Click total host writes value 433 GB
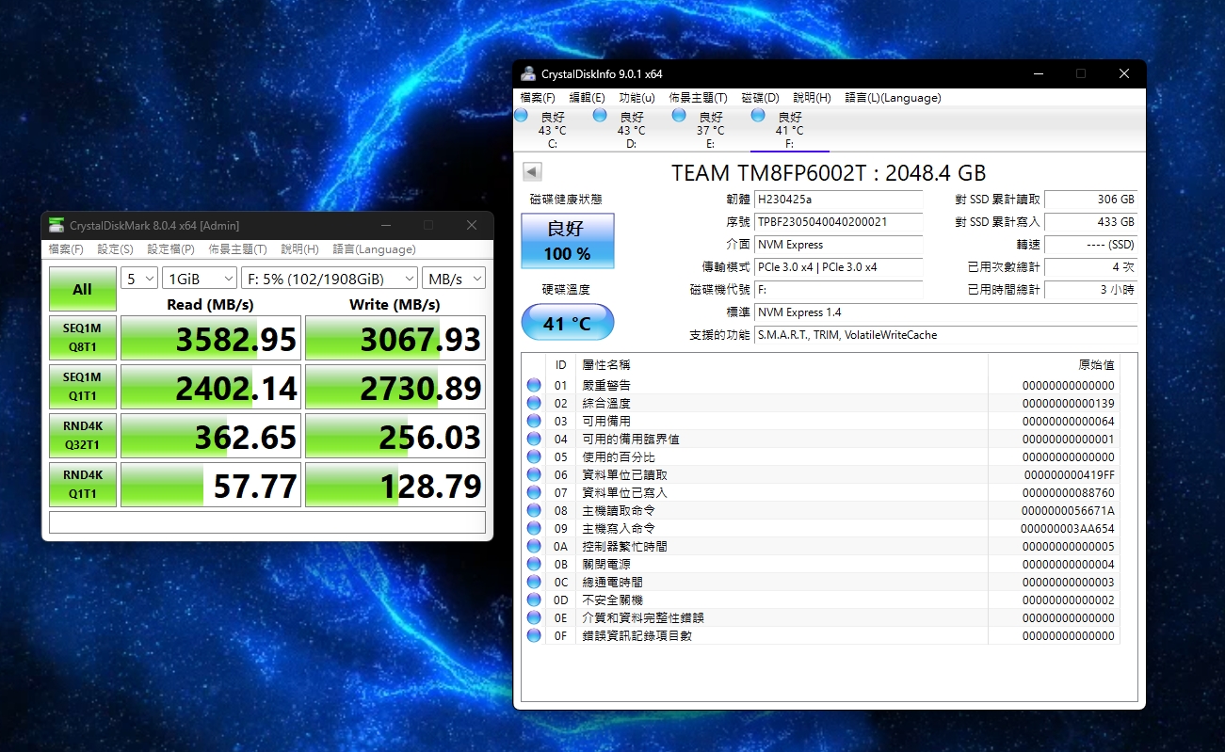This screenshot has height=752, width=1225. click(1091, 222)
